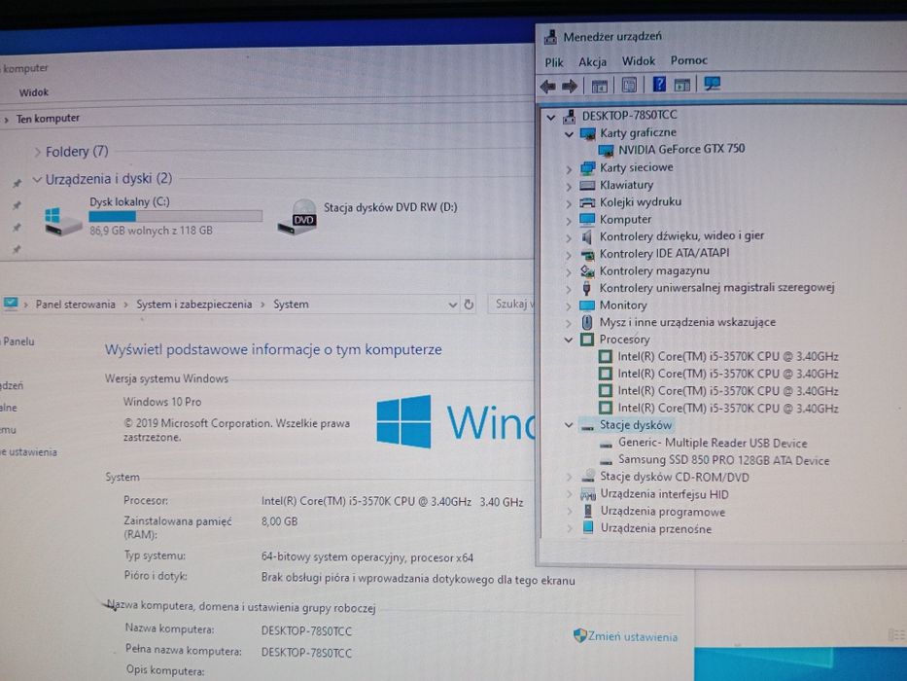Expand the Foldery (7) section
907x681 pixels.
(38, 153)
